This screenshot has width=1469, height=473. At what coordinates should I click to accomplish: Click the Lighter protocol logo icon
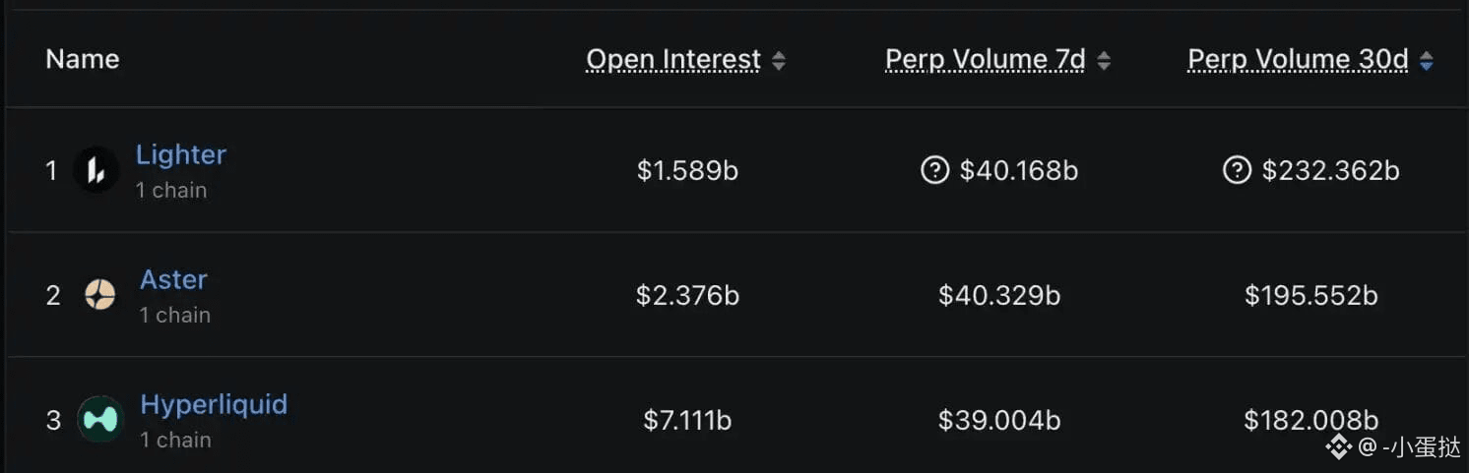pos(96,170)
